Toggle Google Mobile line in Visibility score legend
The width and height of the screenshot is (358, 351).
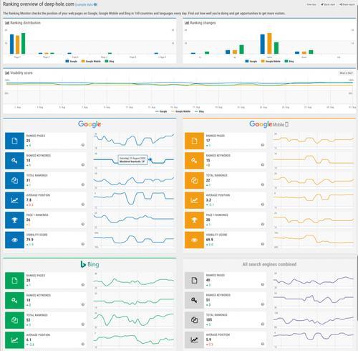point(180,111)
